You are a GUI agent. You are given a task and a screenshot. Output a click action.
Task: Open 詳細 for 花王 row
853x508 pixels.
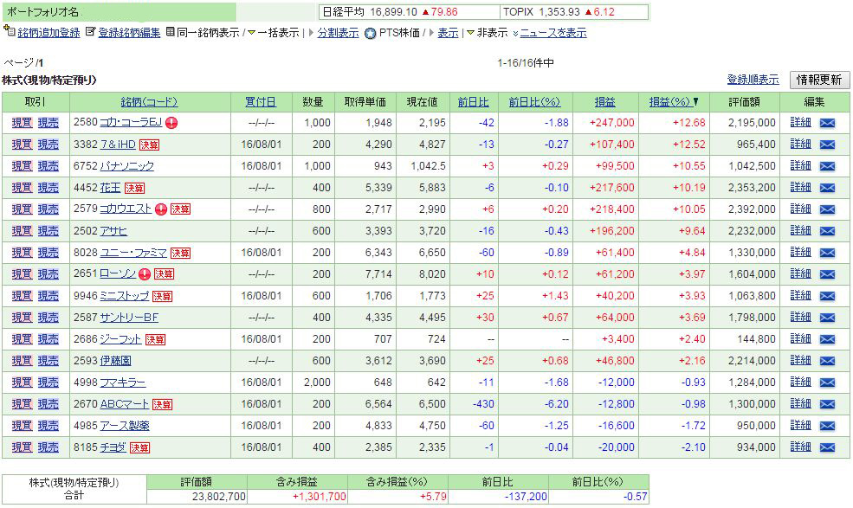coord(800,188)
